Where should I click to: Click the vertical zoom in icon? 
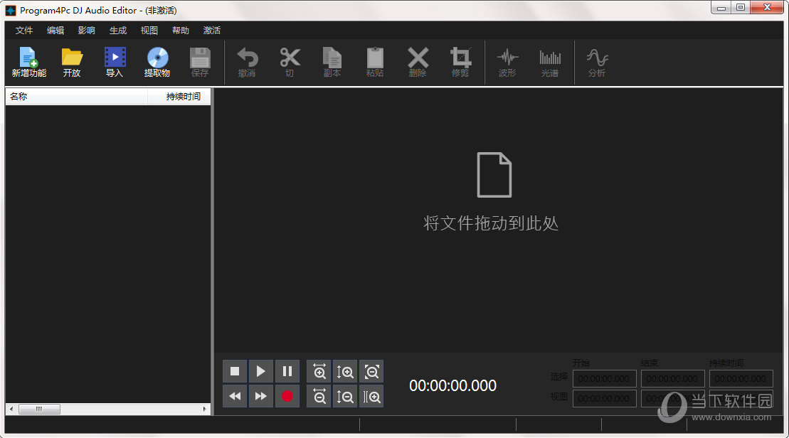344,371
